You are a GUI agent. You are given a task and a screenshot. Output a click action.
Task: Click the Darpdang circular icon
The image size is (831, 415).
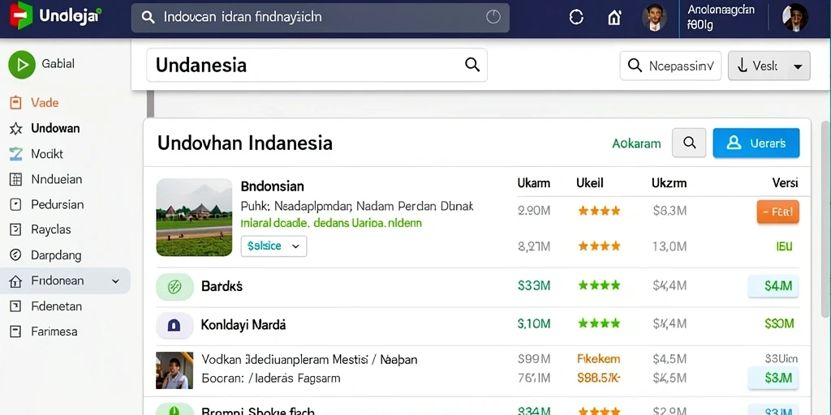pos(16,255)
